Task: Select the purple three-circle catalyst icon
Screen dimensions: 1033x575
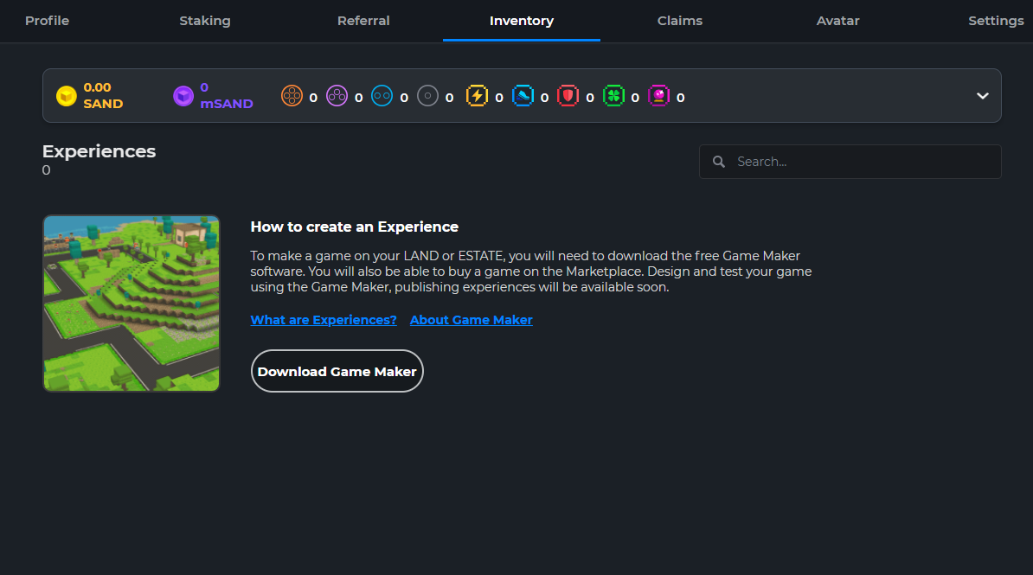Action: tap(337, 96)
